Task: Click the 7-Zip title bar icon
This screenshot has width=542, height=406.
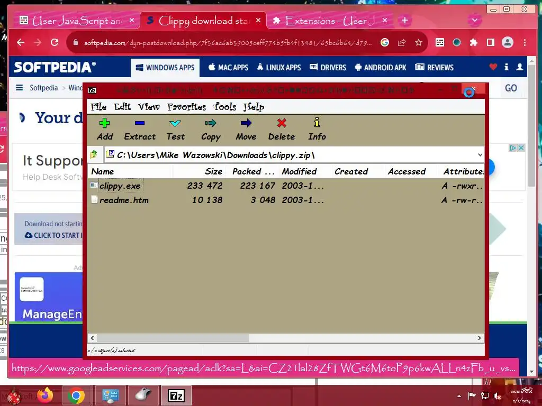Action: point(92,90)
